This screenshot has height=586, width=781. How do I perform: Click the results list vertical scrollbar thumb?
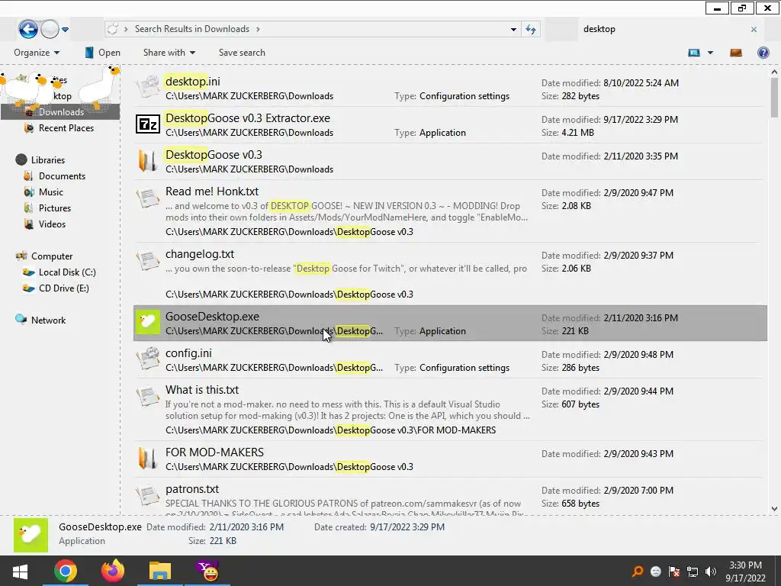click(x=774, y=98)
